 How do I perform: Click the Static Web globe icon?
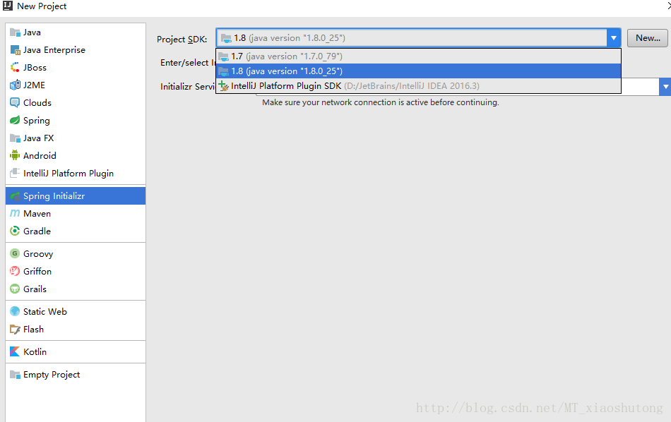pos(15,311)
